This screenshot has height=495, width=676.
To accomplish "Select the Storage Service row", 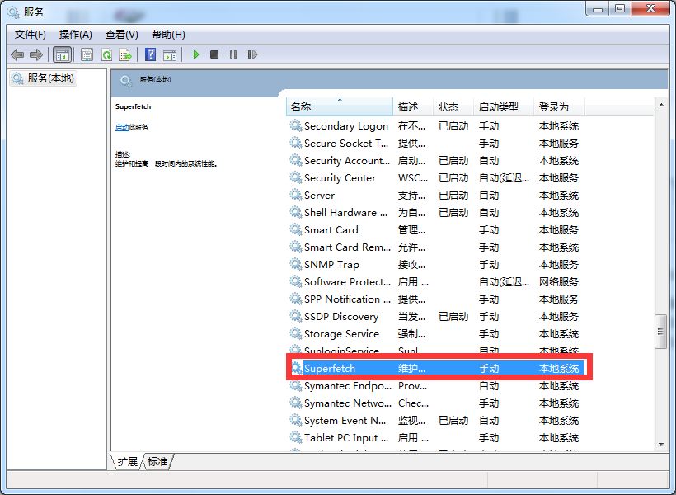I will pos(435,333).
